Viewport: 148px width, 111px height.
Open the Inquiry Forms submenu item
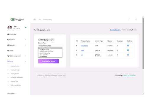tap(15, 74)
